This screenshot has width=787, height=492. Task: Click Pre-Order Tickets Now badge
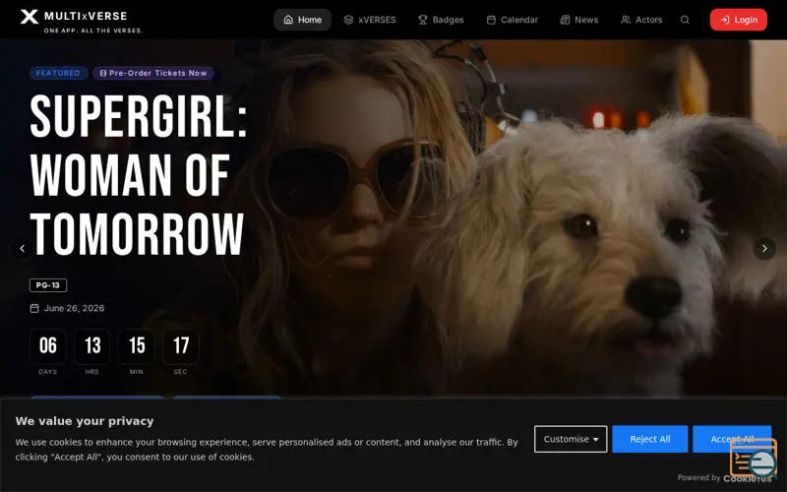(153, 73)
